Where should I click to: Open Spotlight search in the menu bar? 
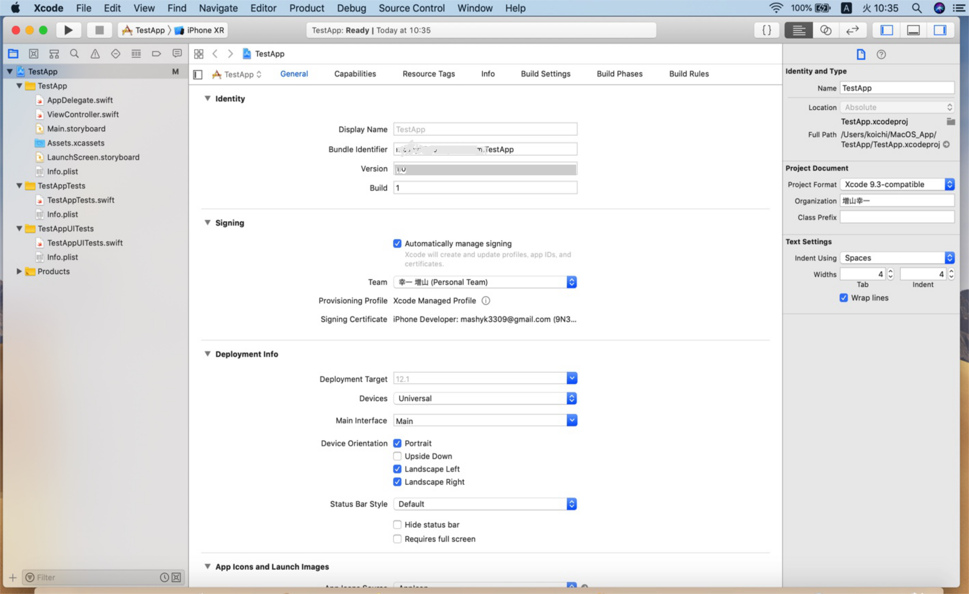916,8
